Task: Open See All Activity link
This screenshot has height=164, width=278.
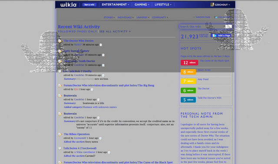Action: click(x=115, y=31)
